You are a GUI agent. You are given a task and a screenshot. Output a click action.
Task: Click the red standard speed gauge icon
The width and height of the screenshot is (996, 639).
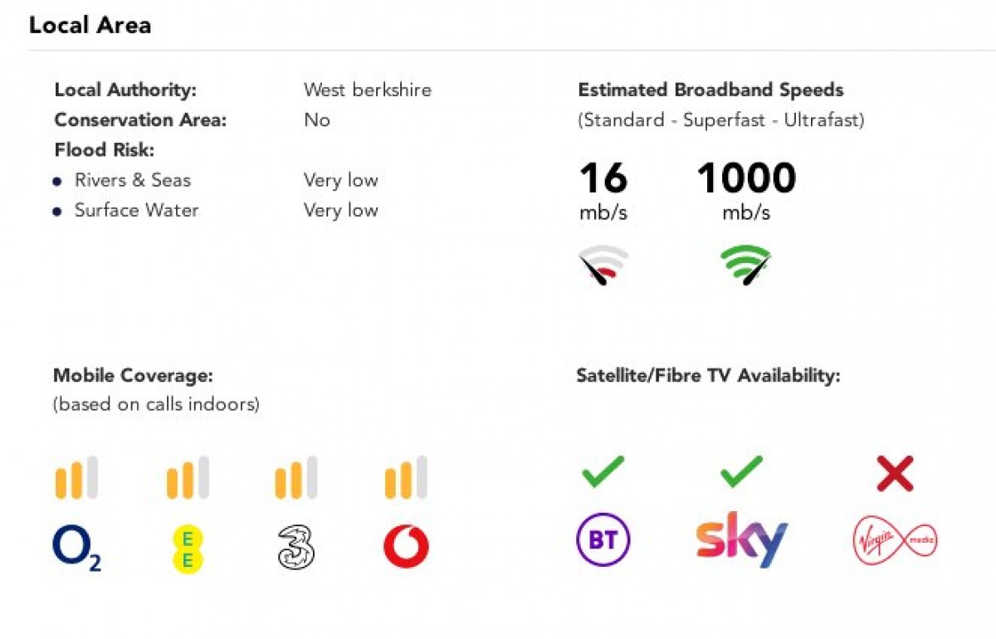point(603,265)
